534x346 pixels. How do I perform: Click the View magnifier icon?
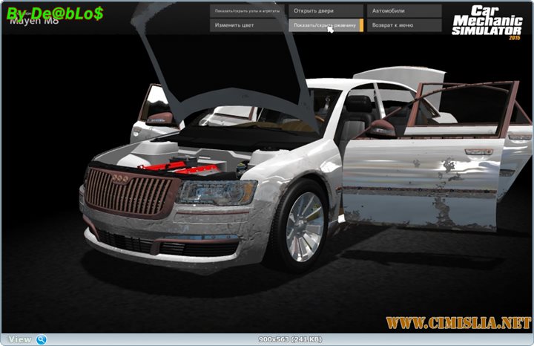[x=42, y=339]
